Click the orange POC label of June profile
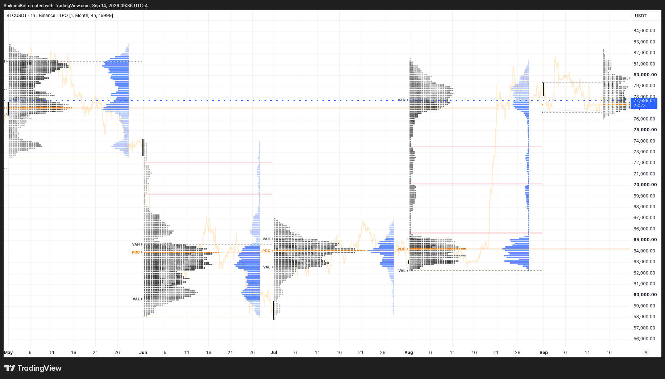Image resolution: width=665 pixels, height=379 pixels. [x=136, y=252]
